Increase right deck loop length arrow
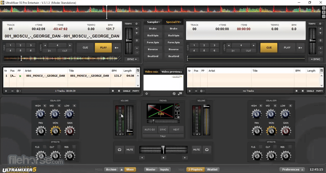 pyautogui.click(x=254, y=45)
